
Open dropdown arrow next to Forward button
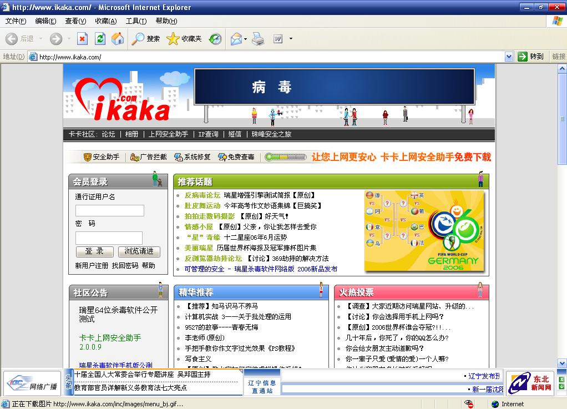coord(69,39)
